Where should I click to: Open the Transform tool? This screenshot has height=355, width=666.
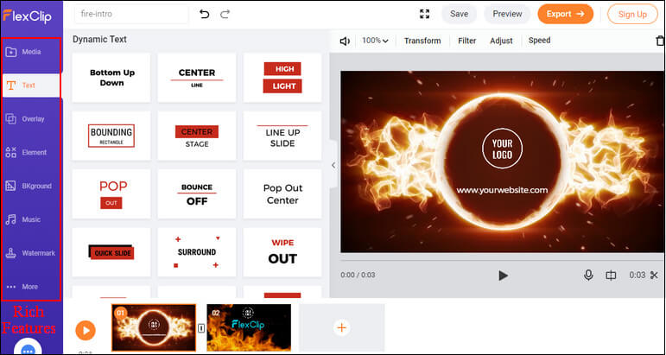tap(422, 41)
